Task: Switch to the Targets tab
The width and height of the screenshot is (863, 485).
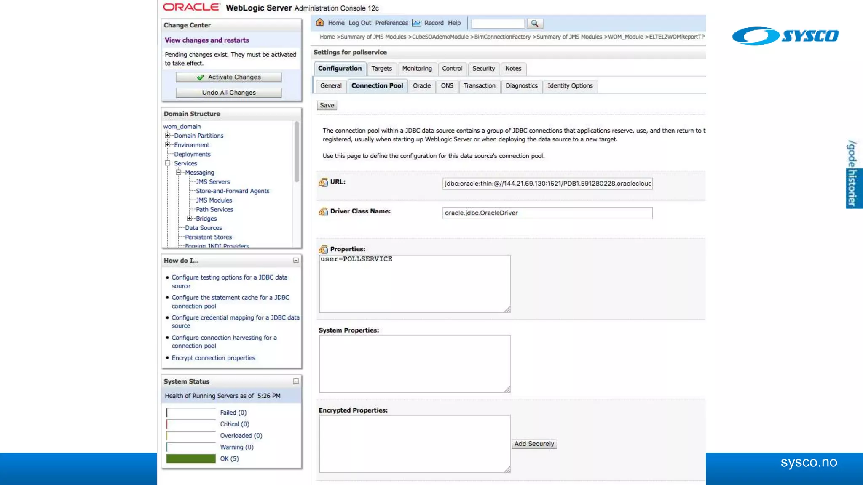Action: (x=381, y=69)
